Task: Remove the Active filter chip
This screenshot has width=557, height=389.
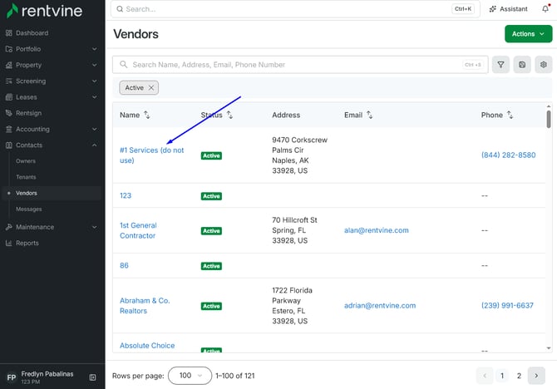Action: 151,88
